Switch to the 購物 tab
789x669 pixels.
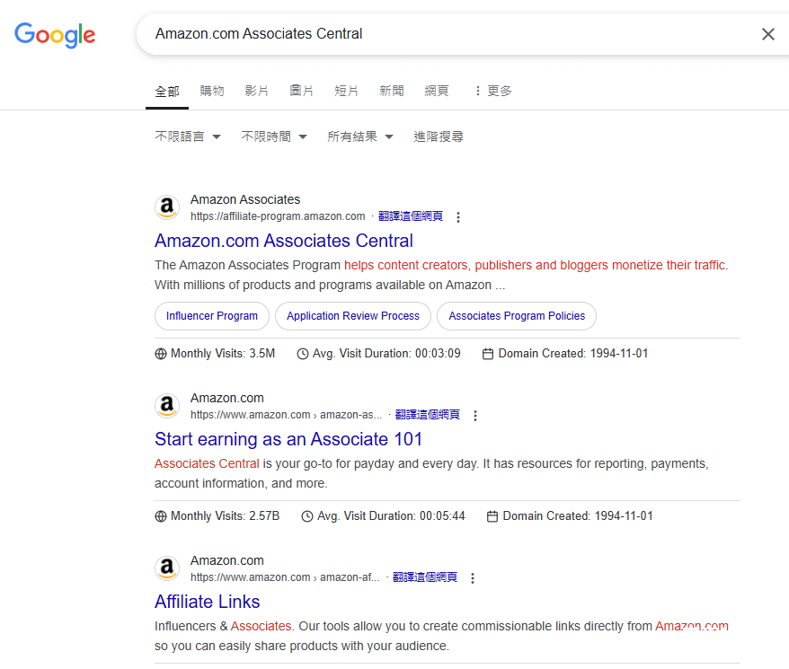[212, 91]
